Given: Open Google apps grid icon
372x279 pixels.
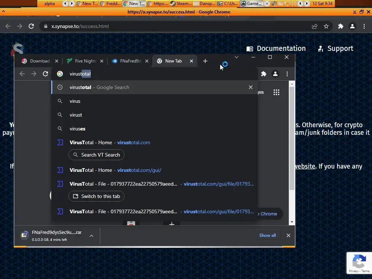Looking at the screenshot, I should (276, 92).
